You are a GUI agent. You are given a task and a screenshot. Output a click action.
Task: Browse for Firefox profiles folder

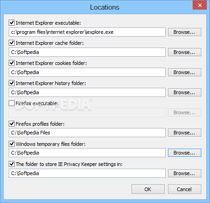[x=184, y=133]
